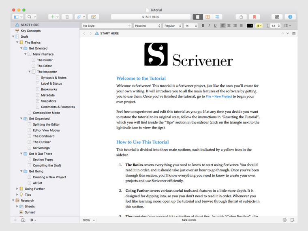
Task: Click previous document up arrow in header
Action: pyautogui.click(x=282, y=33)
